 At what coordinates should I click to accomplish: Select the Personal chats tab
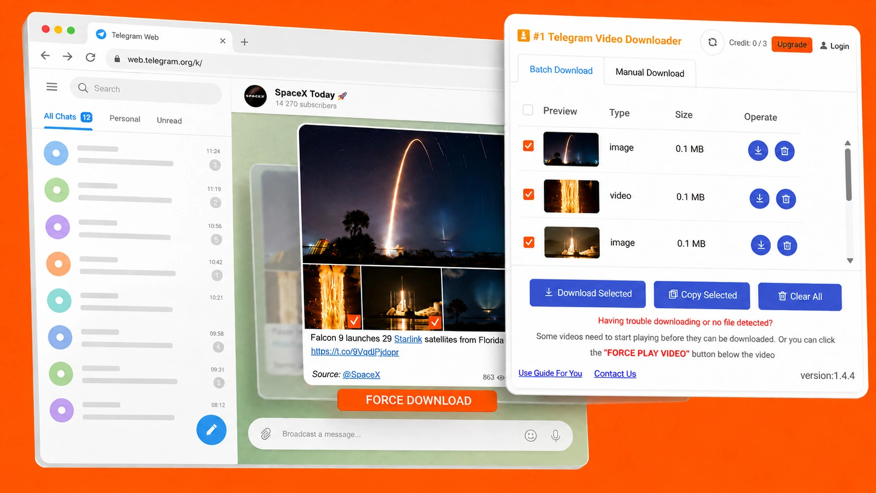coord(125,118)
